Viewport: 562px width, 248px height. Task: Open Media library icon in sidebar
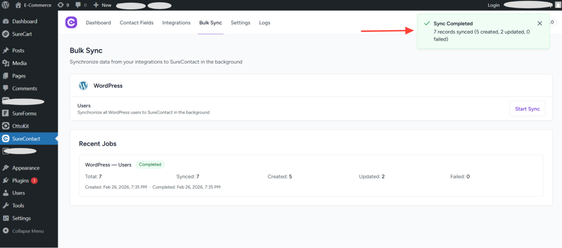click(6, 63)
